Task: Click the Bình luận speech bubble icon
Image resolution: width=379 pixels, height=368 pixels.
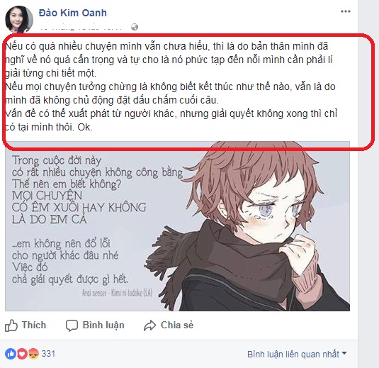Action: [72, 325]
